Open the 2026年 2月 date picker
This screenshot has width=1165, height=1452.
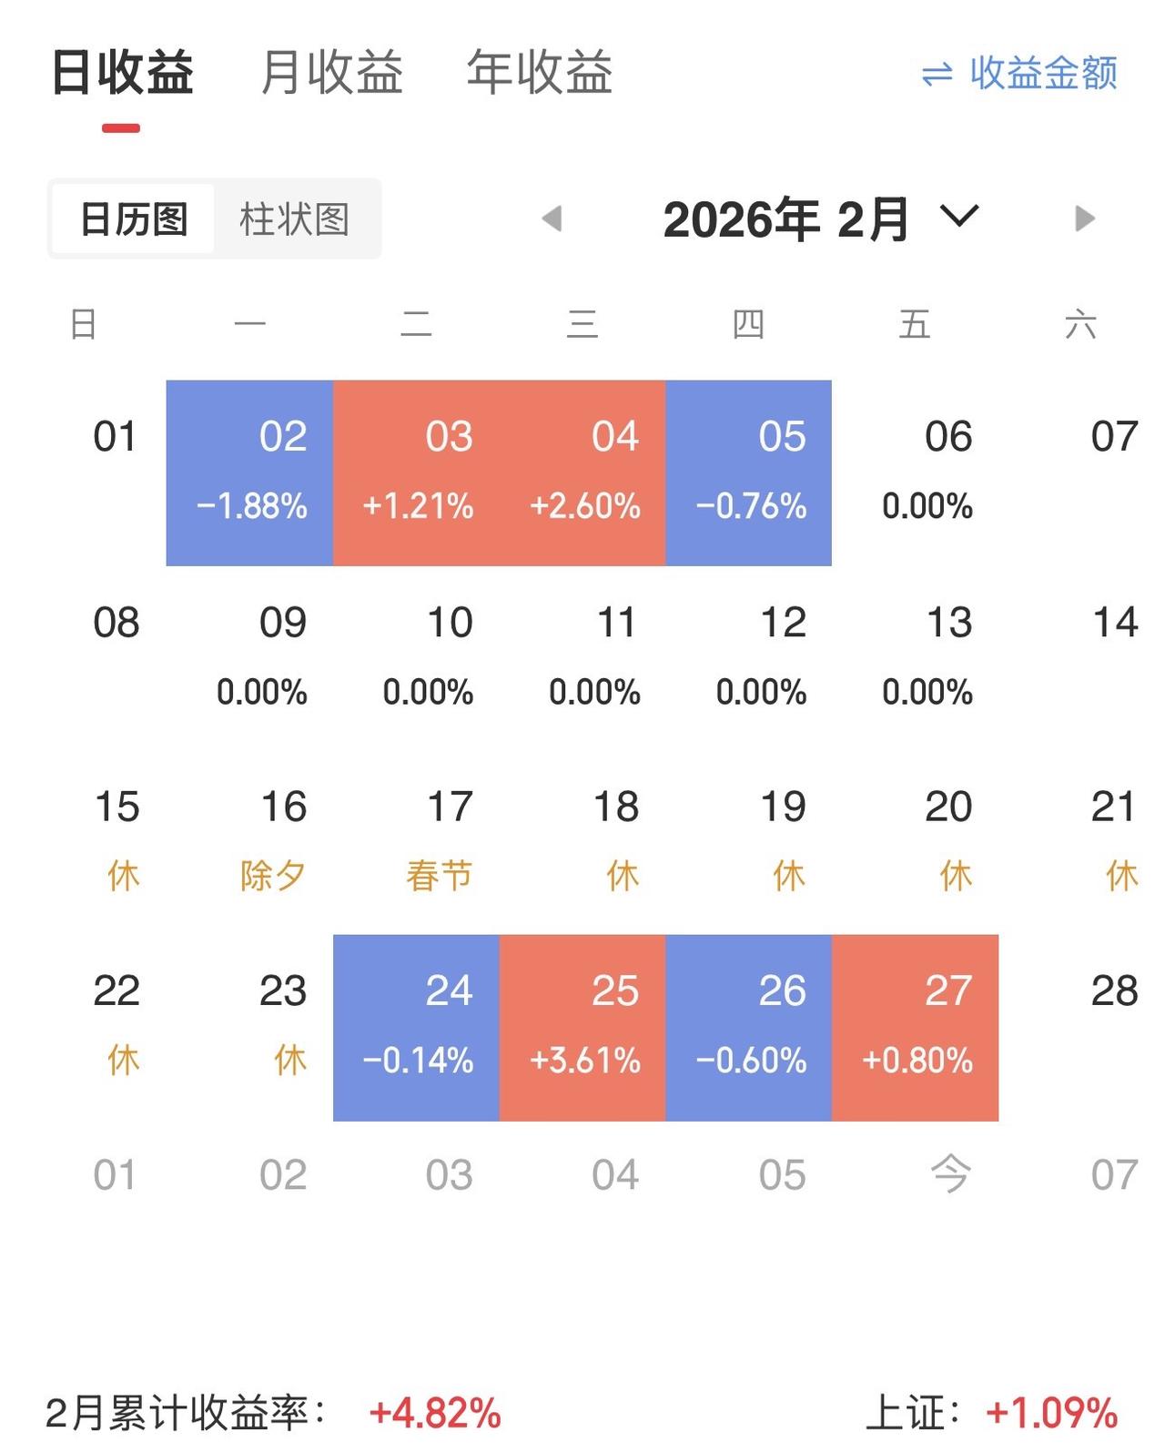tap(786, 219)
